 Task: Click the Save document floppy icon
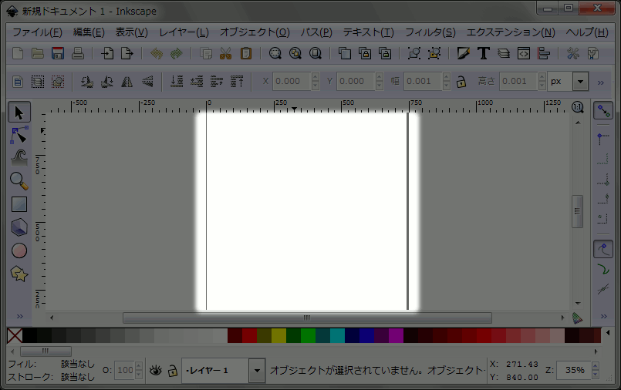click(x=58, y=53)
